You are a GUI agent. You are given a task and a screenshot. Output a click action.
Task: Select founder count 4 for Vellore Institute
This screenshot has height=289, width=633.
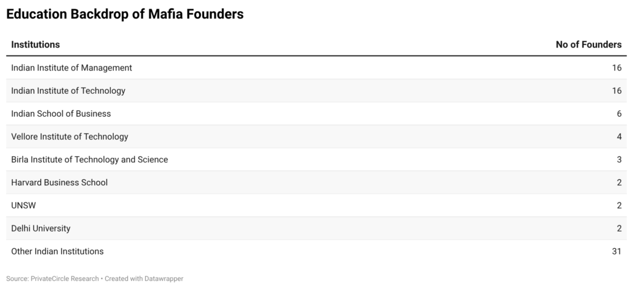click(619, 136)
